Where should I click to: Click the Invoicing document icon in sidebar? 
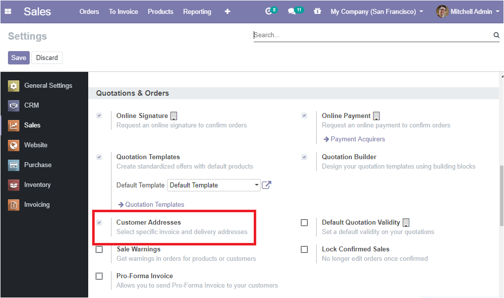point(13,205)
